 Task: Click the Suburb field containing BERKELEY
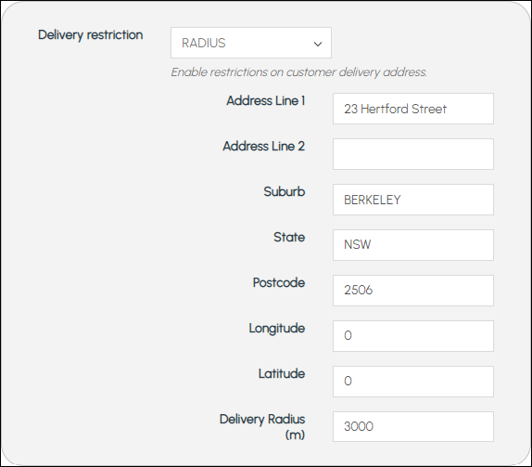click(413, 200)
